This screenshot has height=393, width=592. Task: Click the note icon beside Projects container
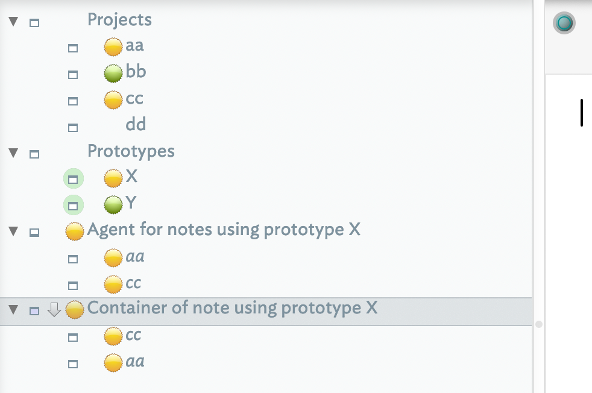coord(34,23)
